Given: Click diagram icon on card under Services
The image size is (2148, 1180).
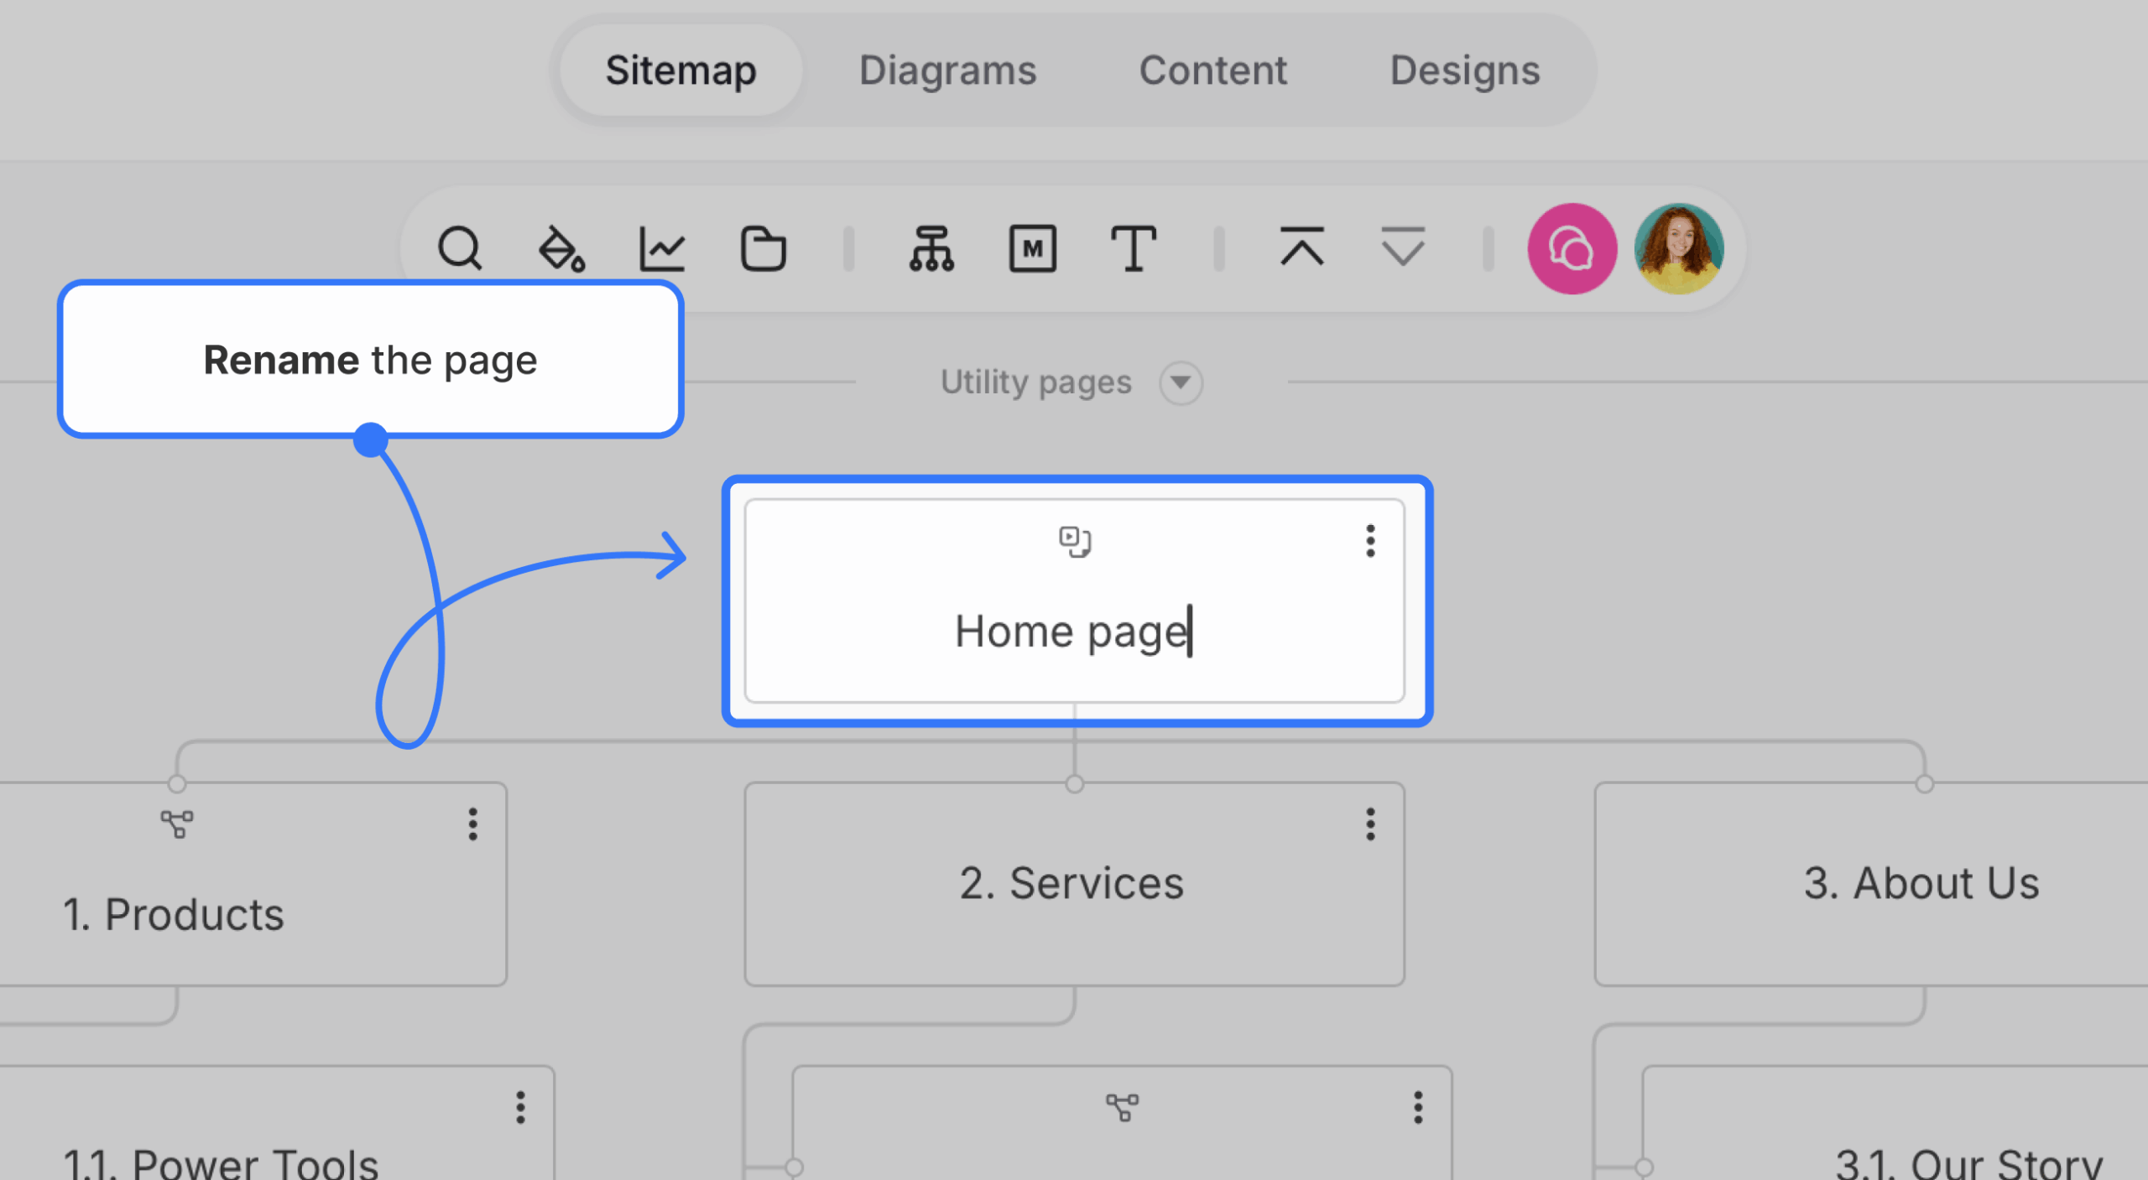Looking at the screenshot, I should (1122, 1107).
